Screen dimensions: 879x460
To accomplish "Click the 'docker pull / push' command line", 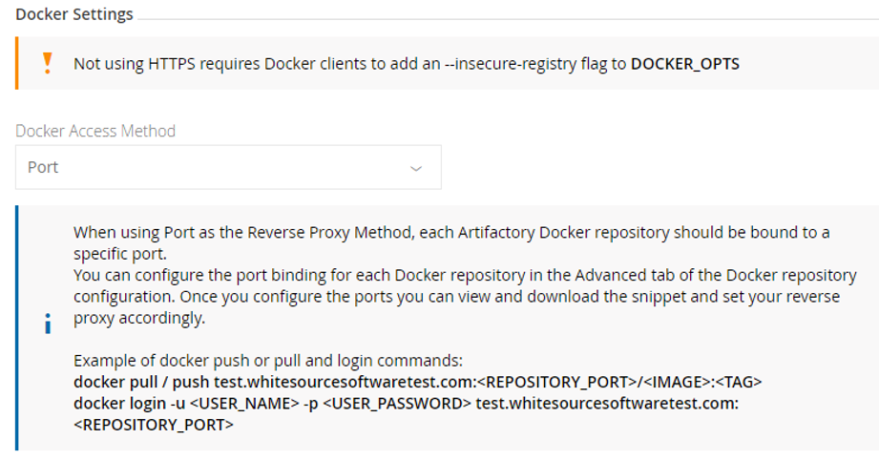I will pos(417,382).
